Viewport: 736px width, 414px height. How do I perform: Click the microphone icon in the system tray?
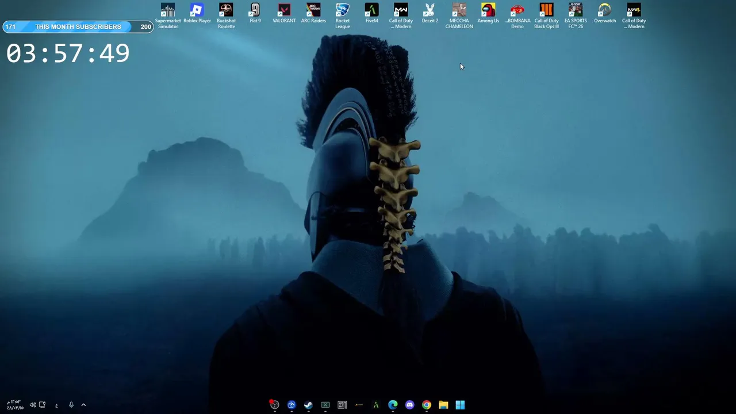(x=71, y=405)
